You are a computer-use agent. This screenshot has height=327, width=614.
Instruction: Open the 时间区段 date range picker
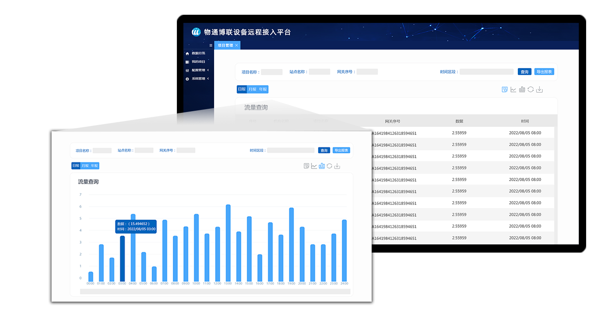[x=486, y=72]
